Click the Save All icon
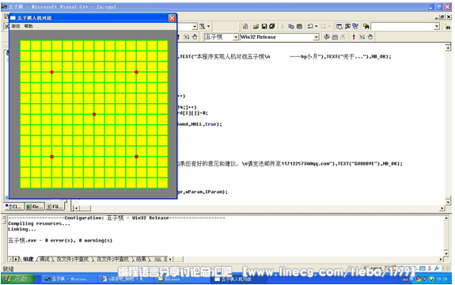The height and width of the screenshot is (285, 455). pyautogui.click(x=272, y=26)
